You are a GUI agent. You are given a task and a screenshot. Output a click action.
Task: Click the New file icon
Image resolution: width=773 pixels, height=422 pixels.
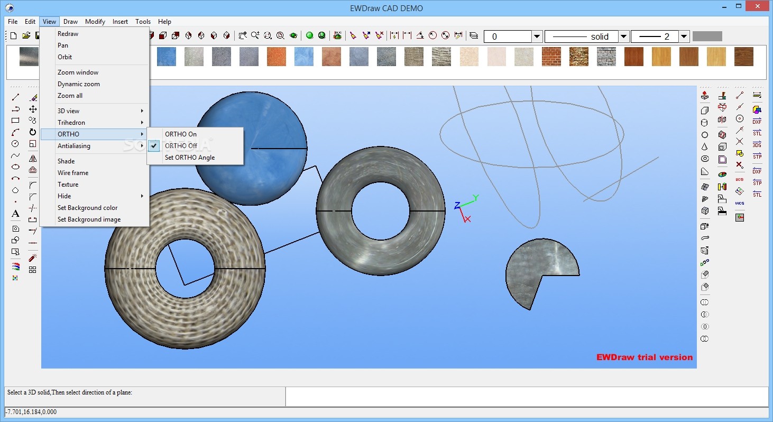click(14, 36)
